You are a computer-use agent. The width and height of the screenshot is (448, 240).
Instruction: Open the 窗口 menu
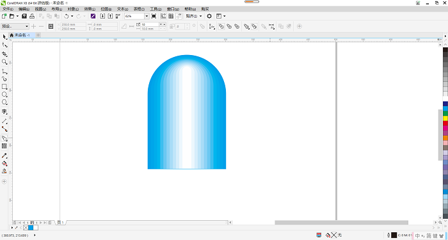point(173,9)
